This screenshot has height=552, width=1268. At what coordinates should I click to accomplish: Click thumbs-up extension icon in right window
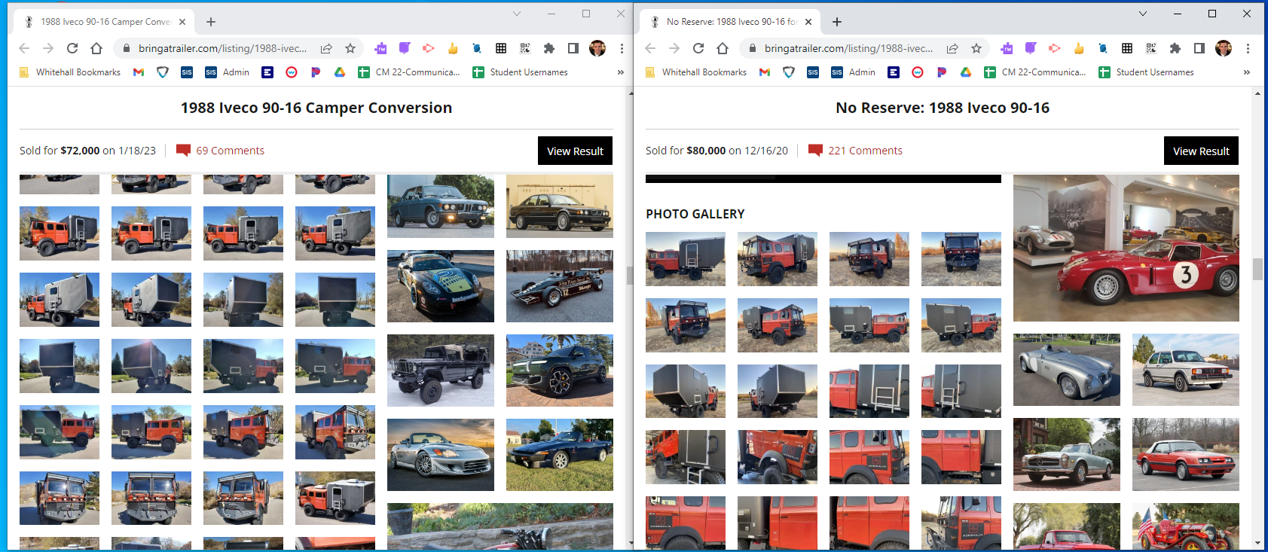pyautogui.click(x=1079, y=48)
